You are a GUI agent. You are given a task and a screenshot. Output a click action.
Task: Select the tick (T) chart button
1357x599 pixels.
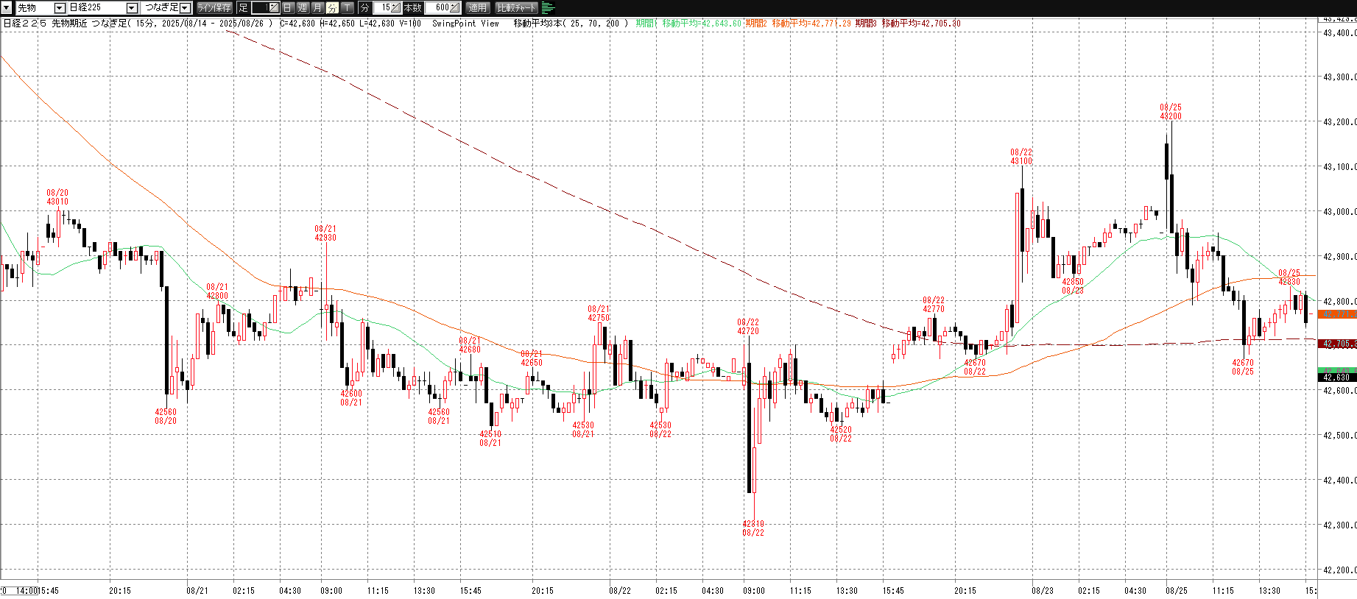pos(347,7)
